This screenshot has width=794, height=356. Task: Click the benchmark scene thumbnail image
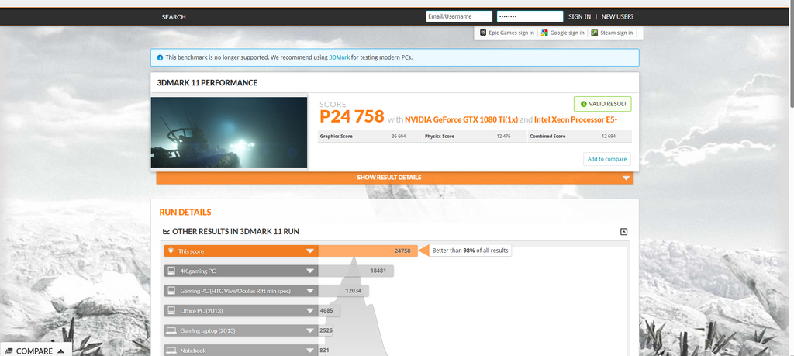(x=229, y=132)
